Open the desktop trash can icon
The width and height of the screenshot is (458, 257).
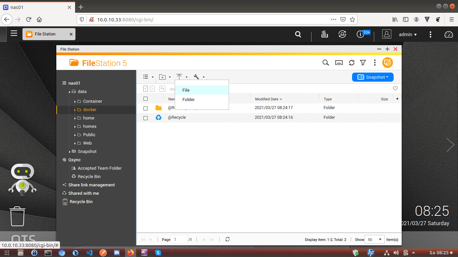coord(17,216)
